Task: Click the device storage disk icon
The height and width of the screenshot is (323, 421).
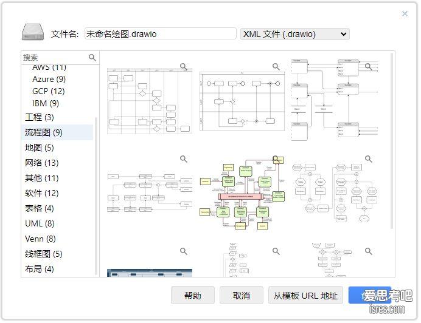Action: [33, 32]
